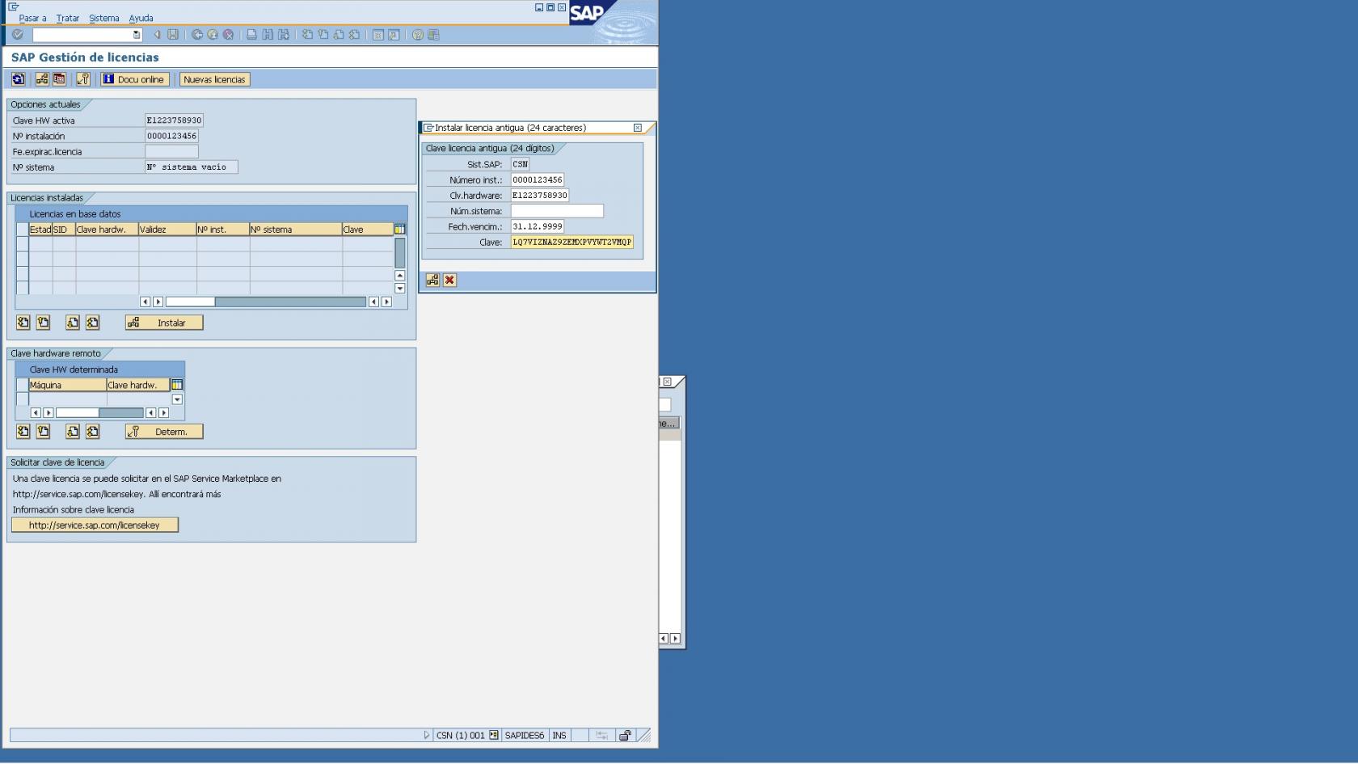The height and width of the screenshot is (764, 1358).
Task: Click the install icon in the license dialog
Action: click(x=432, y=281)
